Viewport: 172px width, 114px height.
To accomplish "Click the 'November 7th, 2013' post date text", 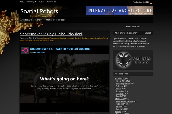I will 28,38.
